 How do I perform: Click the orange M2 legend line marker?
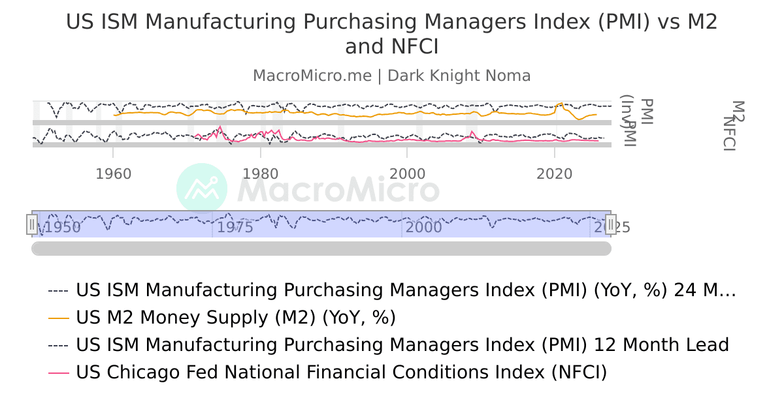[57, 318]
